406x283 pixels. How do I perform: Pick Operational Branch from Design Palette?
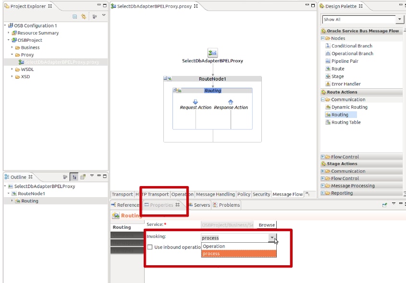pos(352,54)
